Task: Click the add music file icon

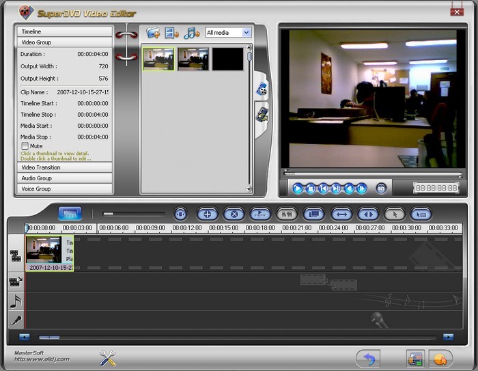Action: pos(191,32)
